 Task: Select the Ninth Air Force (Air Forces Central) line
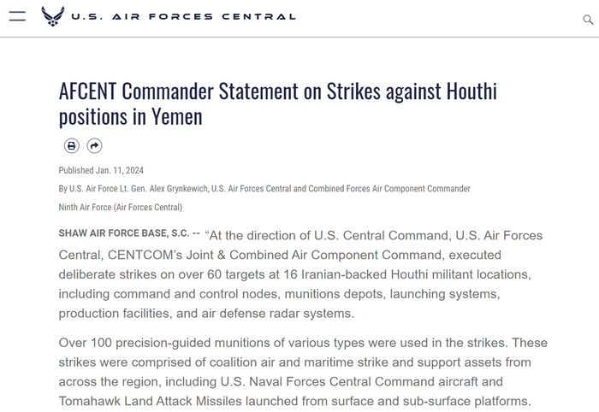point(121,207)
